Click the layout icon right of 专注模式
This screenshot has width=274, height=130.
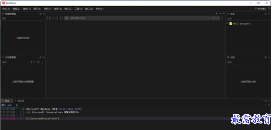click(x=269, y=9)
